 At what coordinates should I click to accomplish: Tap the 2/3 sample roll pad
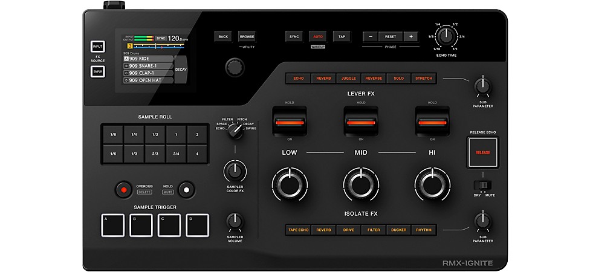(x=155, y=154)
